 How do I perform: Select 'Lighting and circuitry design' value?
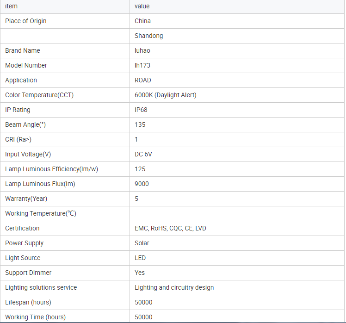click(174, 287)
